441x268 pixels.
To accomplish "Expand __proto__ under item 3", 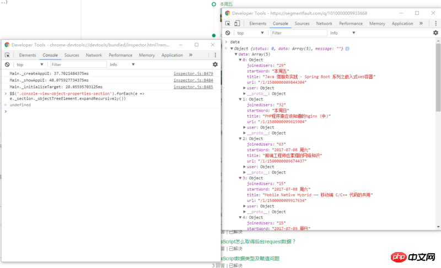I will coord(244,212).
